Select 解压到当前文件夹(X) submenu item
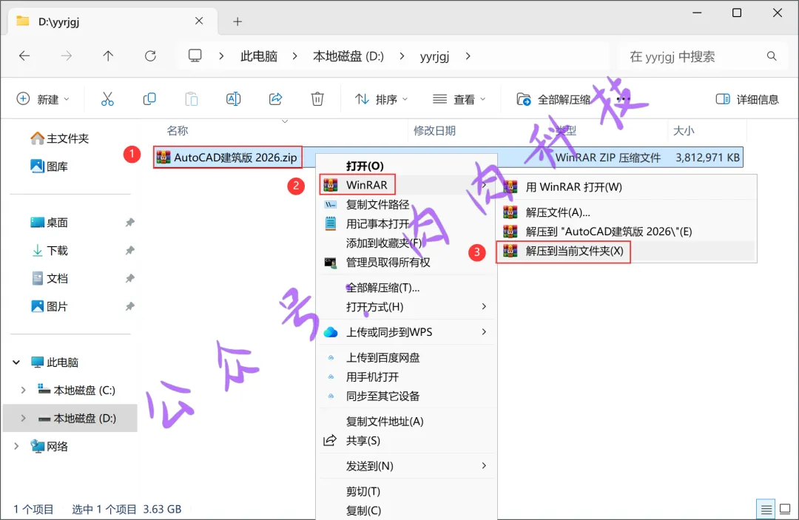Viewport: 799px width, 520px height. 627,251
